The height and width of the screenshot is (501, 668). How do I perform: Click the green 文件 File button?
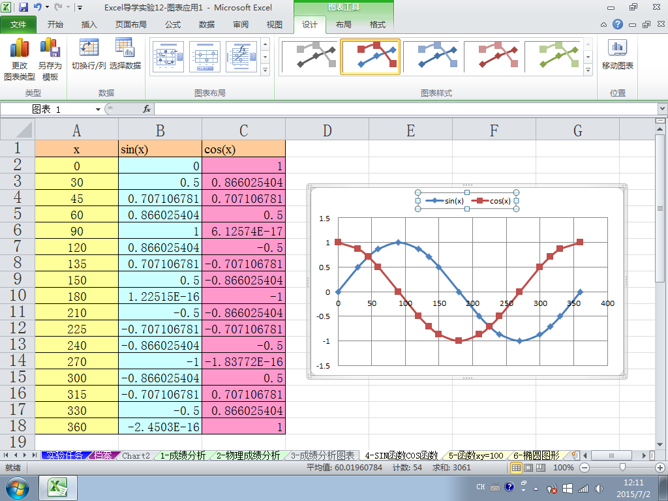[x=18, y=25]
